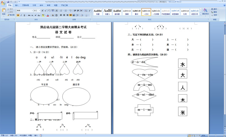Toggle bold formatting

point(18,15)
